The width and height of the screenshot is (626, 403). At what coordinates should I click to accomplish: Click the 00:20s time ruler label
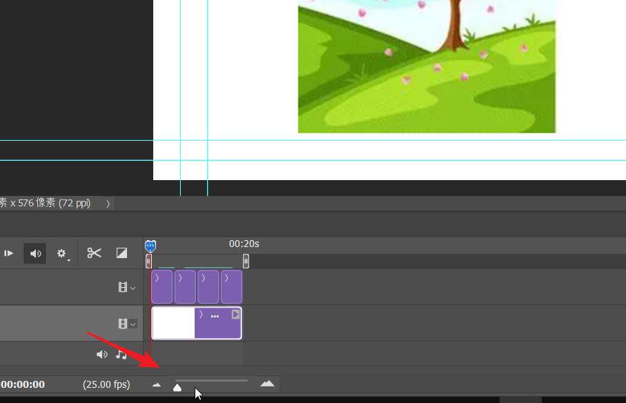[x=244, y=244]
